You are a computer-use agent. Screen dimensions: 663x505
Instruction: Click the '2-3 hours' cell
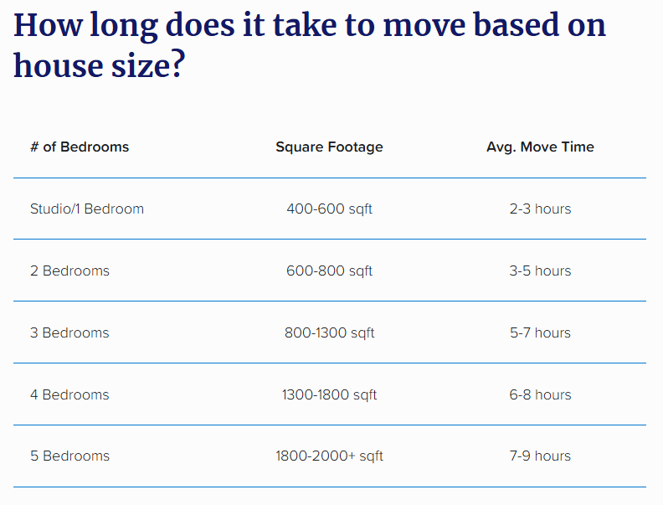(540, 209)
